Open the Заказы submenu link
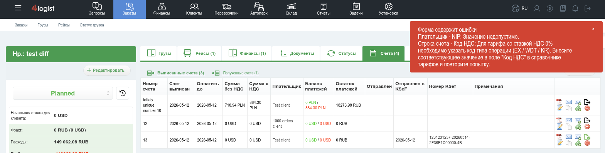The image size is (605, 153). [x=21, y=25]
